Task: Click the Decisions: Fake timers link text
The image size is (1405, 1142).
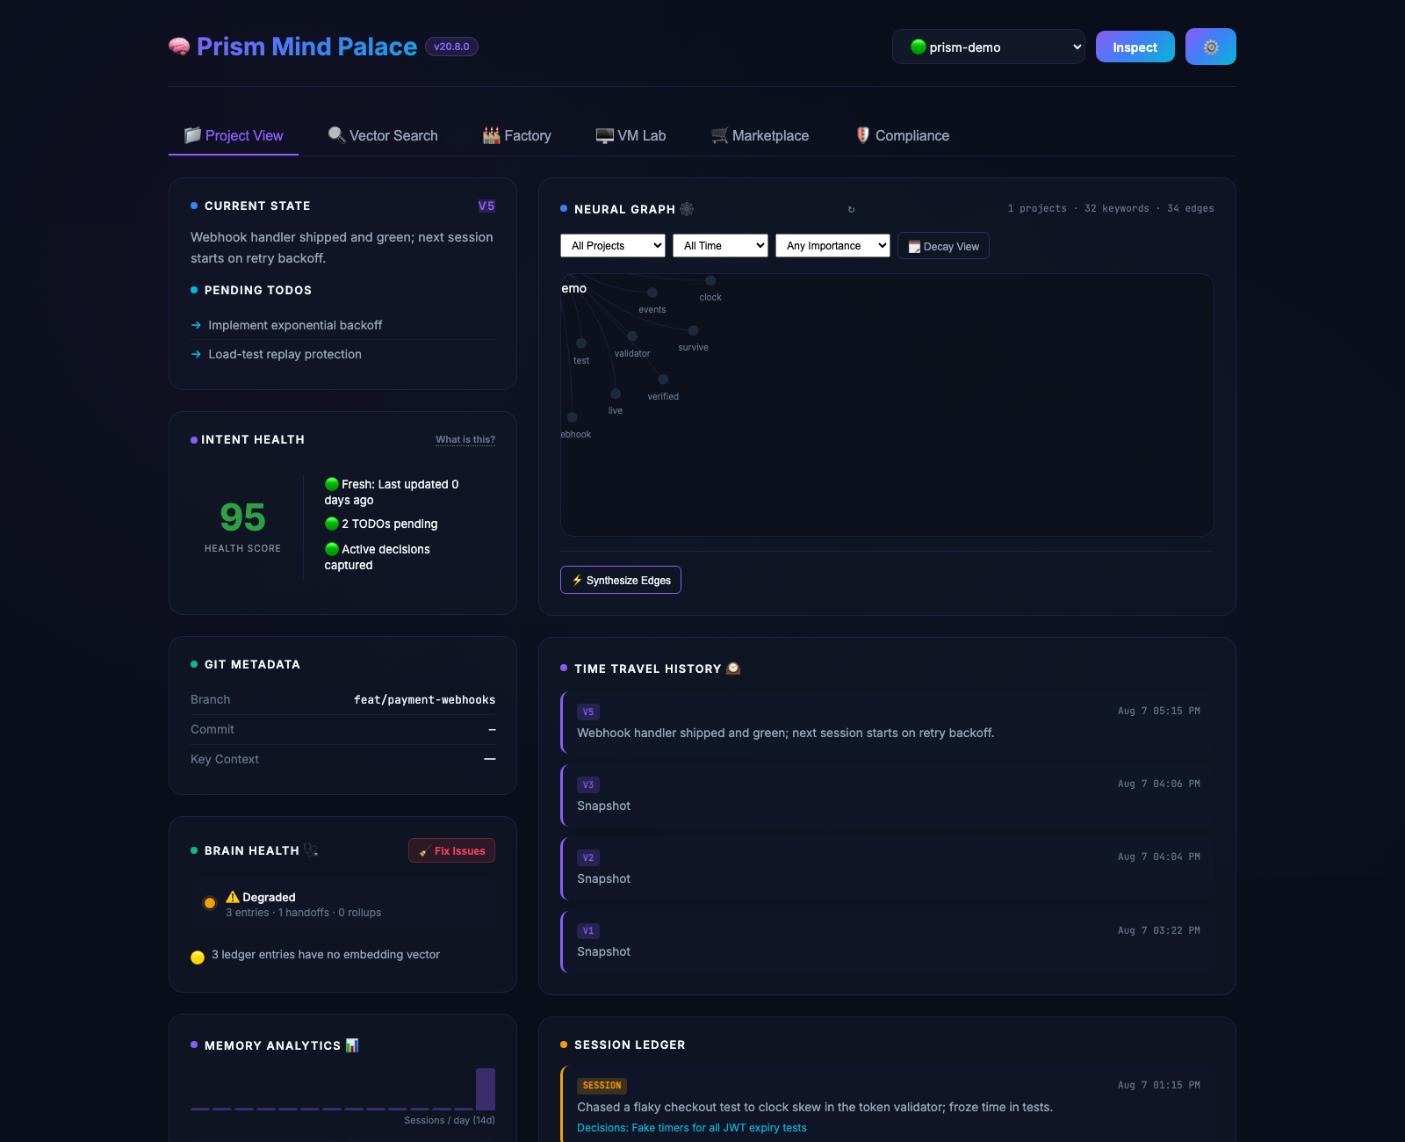Action: (691, 1128)
